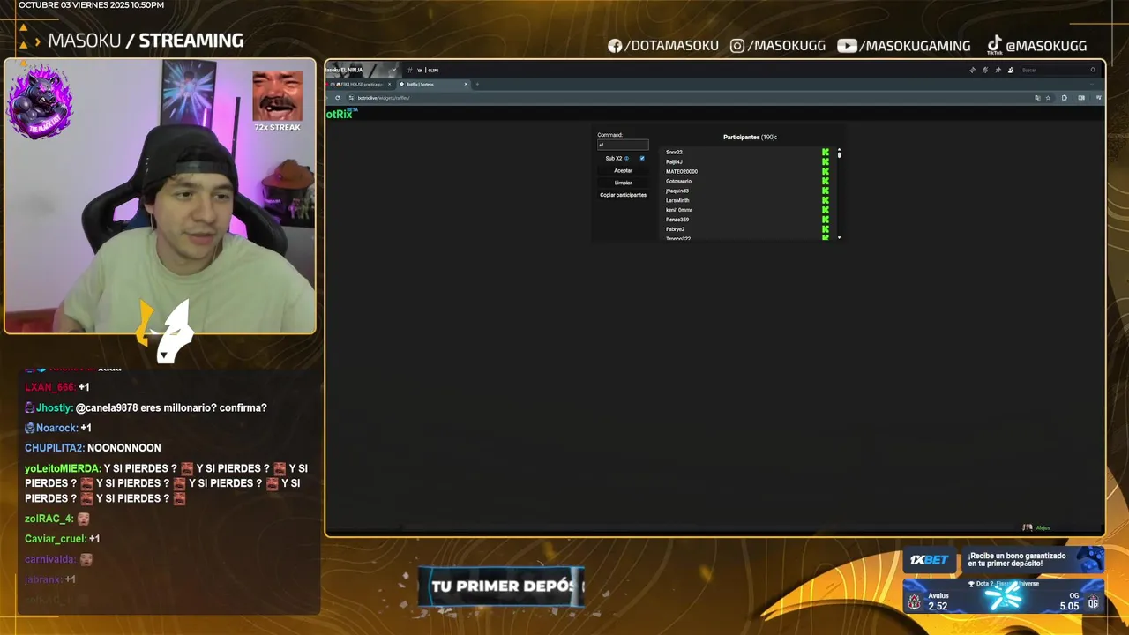
Task: Reload the botrix.live page
Action: 337,98
